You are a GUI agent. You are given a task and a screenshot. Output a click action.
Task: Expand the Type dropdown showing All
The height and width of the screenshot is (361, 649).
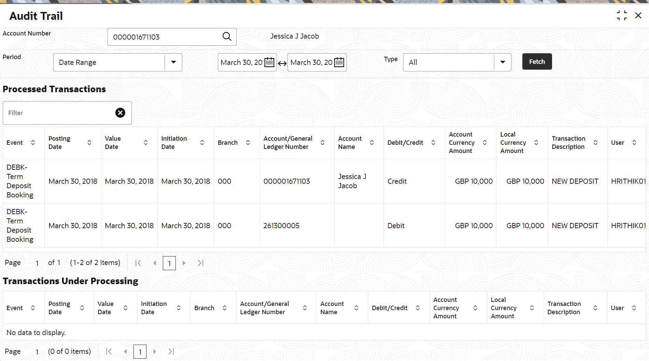point(503,62)
